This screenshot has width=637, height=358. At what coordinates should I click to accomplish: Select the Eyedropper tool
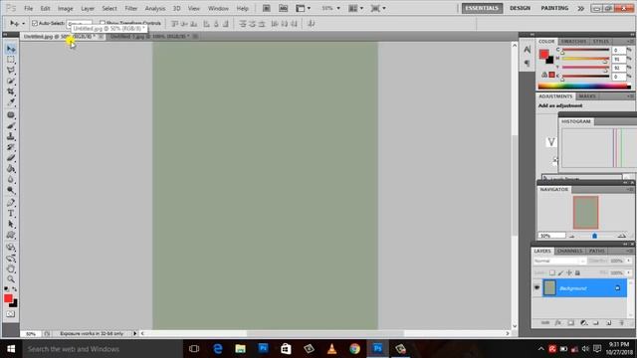(11, 101)
